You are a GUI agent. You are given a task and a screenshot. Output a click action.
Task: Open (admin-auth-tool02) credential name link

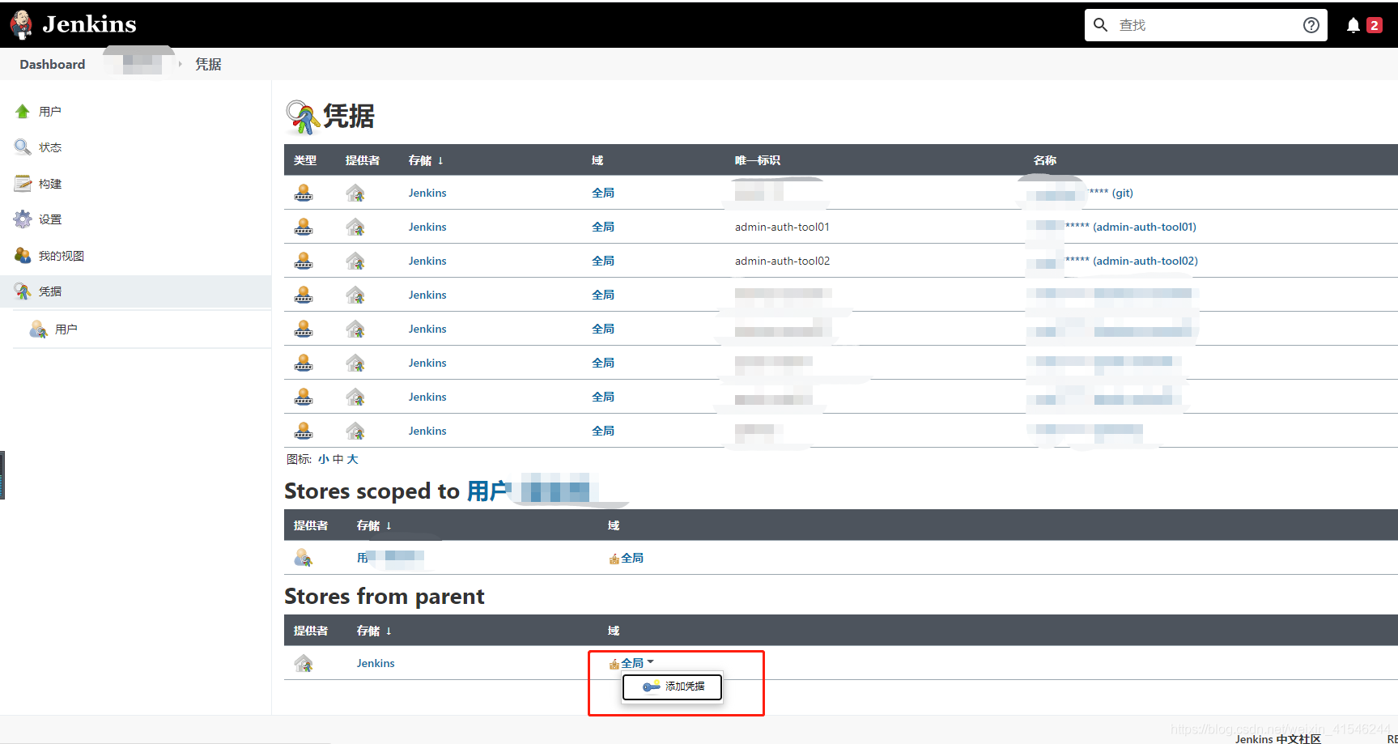tap(1145, 261)
